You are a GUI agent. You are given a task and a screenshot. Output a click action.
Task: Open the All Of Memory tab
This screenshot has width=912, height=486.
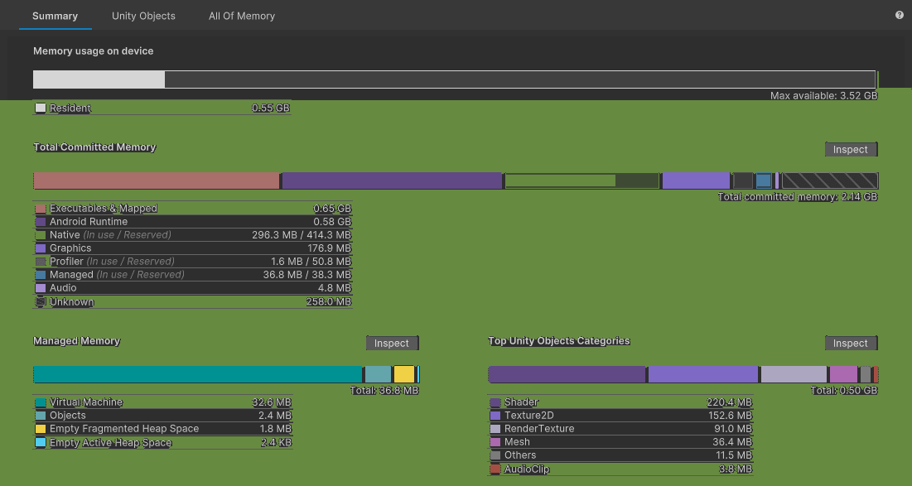[x=241, y=15]
